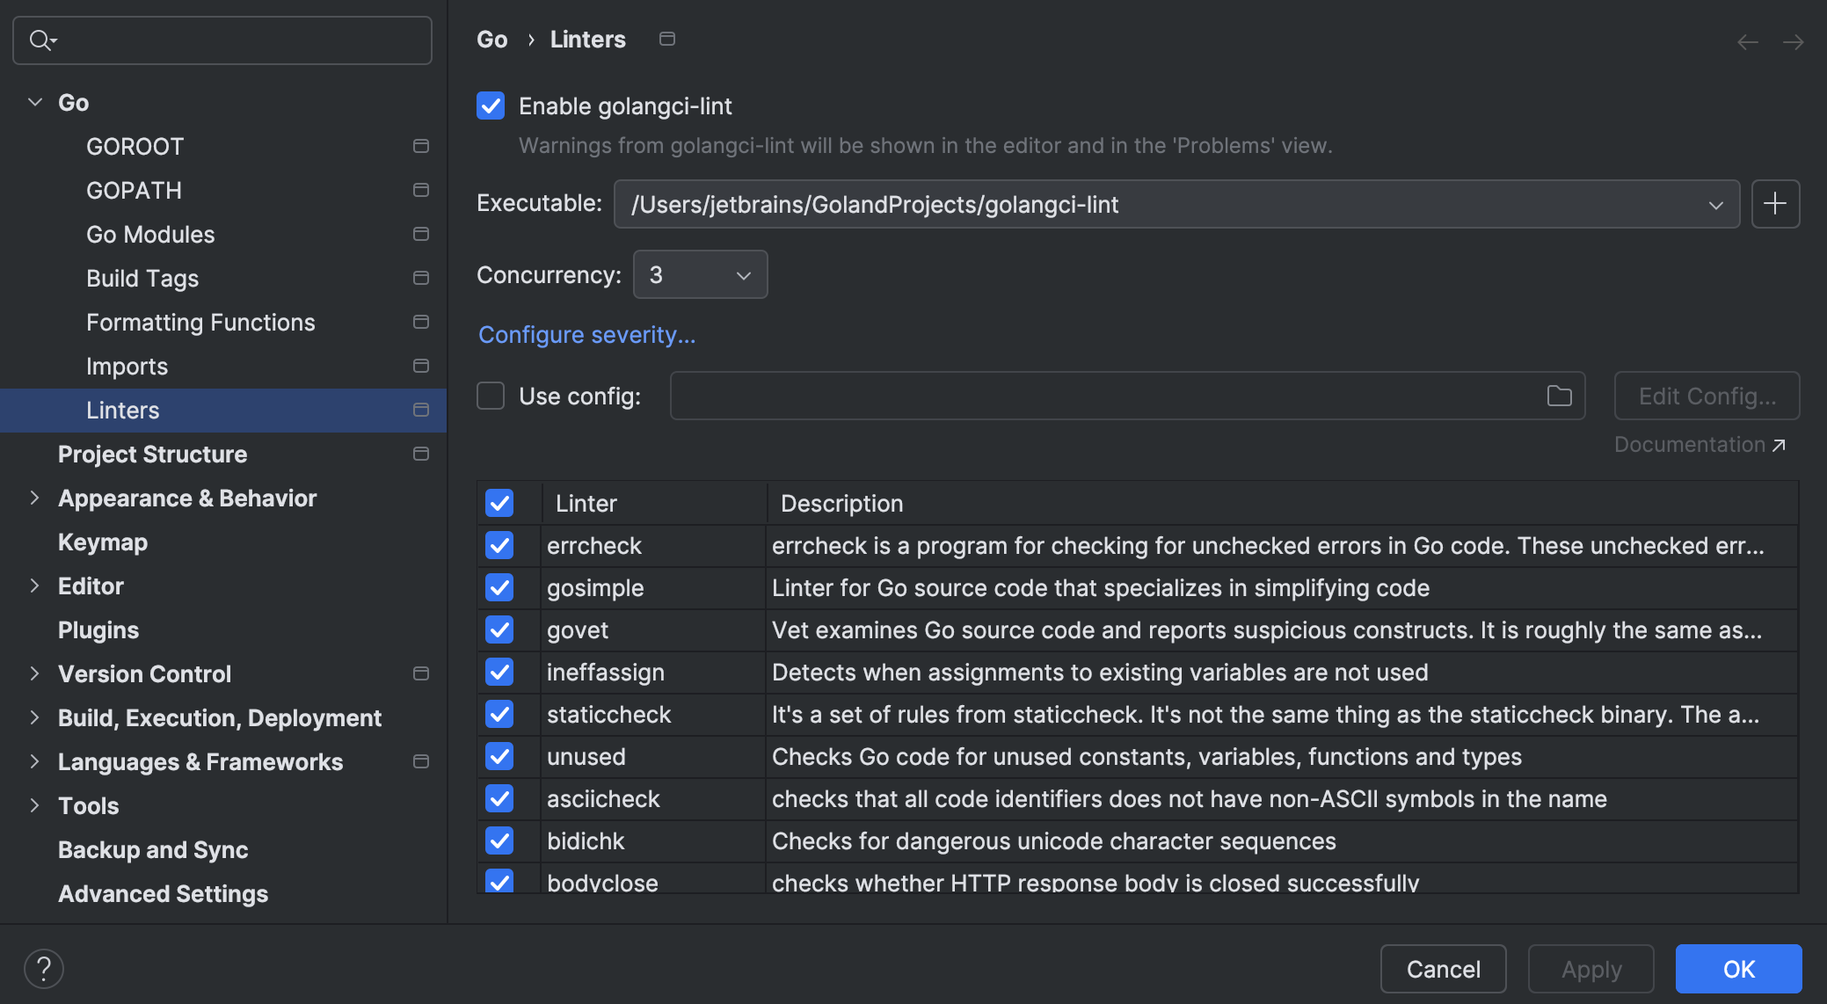Apply the current settings changes

tap(1590, 968)
